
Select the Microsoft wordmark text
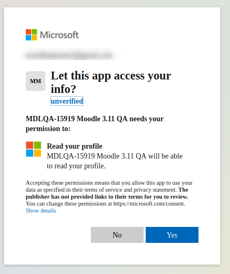pos(59,35)
